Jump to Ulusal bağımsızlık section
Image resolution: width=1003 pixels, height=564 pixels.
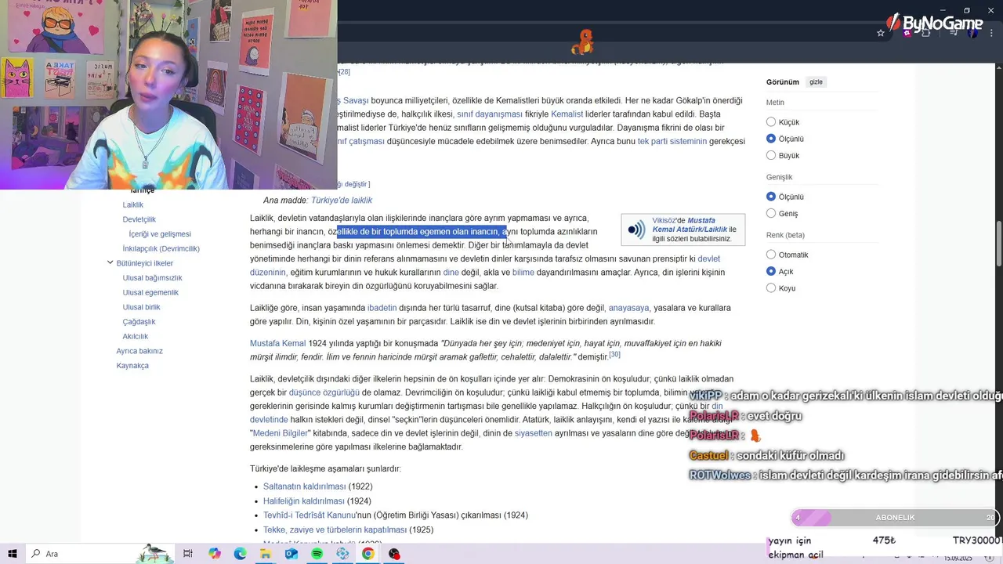[x=153, y=278]
